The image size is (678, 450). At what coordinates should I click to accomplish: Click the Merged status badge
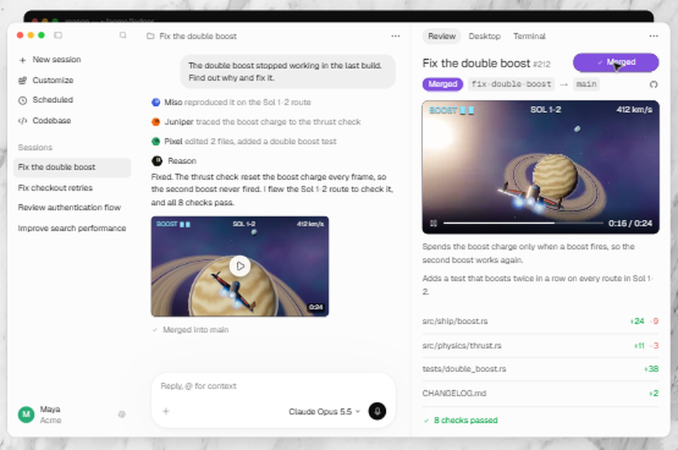[x=442, y=84]
